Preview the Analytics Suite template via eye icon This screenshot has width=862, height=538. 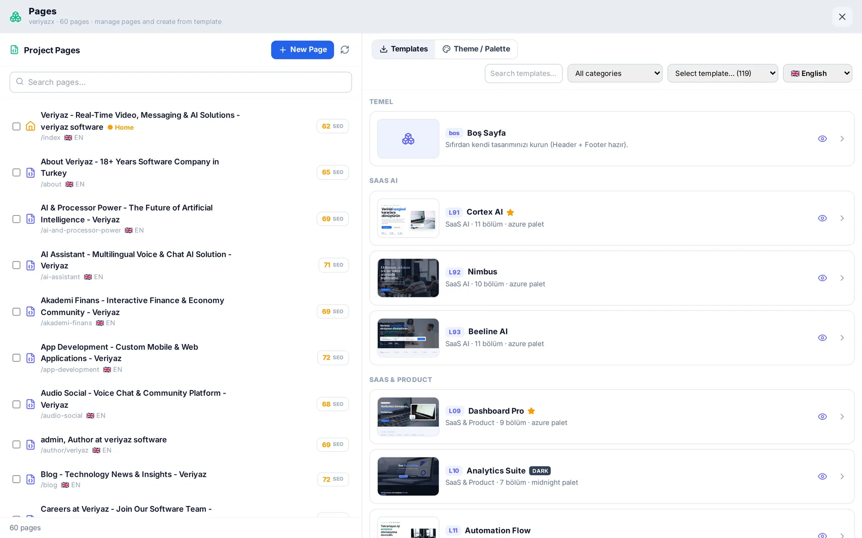tap(822, 477)
